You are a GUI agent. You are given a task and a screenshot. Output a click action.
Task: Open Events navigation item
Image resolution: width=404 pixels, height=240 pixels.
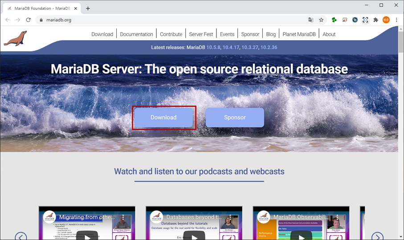tap(227, 34)
